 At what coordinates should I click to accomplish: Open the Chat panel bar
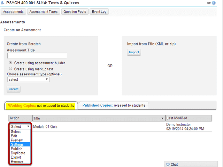tap(191, 164)
